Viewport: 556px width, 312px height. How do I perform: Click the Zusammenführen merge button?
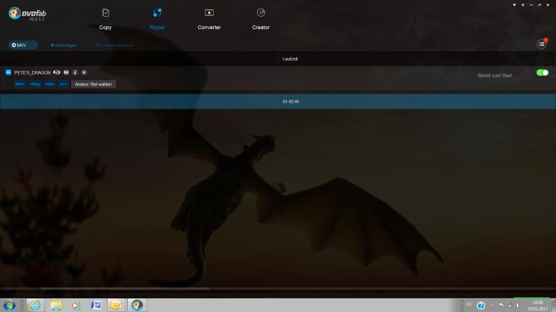coord(115,45)
